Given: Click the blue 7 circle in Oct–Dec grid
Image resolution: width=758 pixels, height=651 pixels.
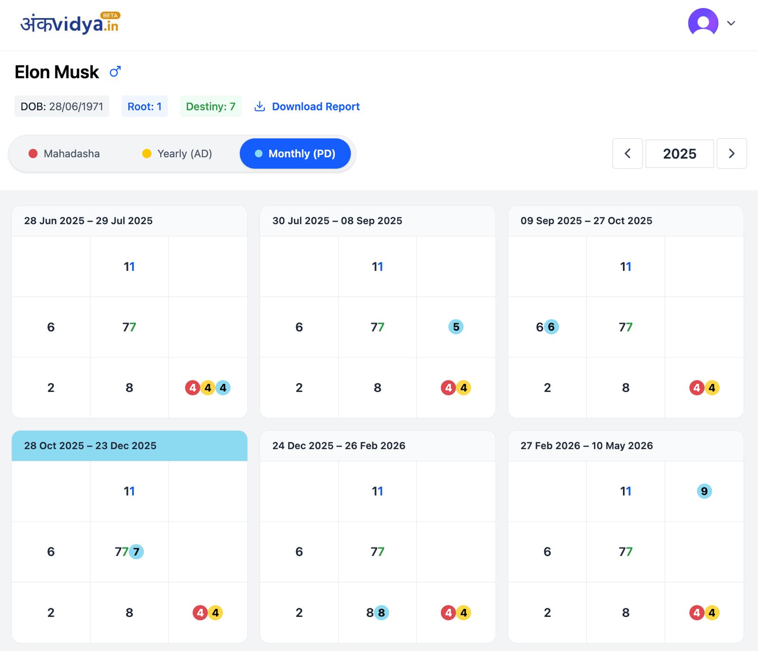Looking at the screenshot, I should point(136,552).
